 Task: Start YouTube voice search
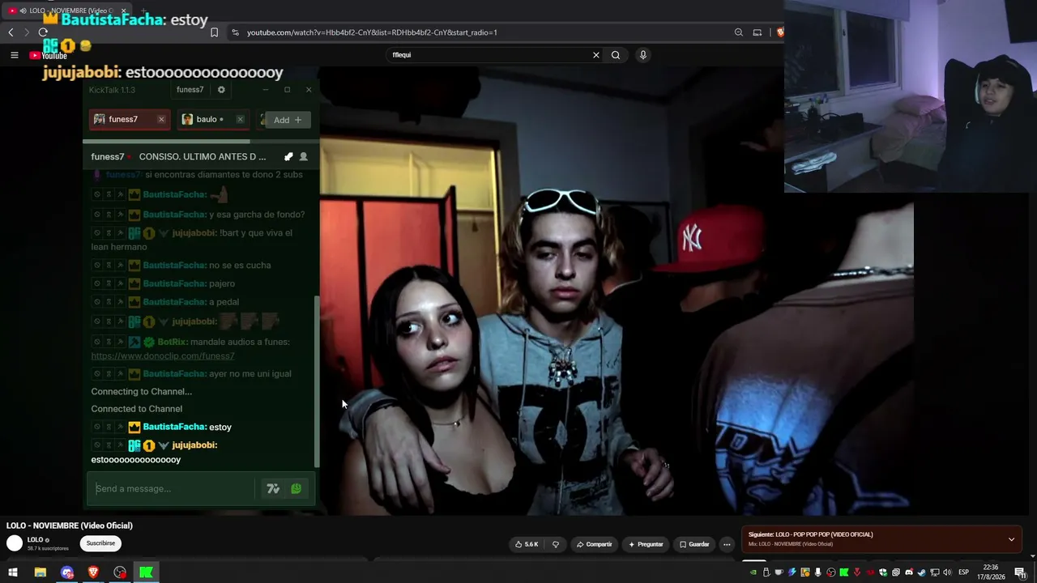(643, 55)
